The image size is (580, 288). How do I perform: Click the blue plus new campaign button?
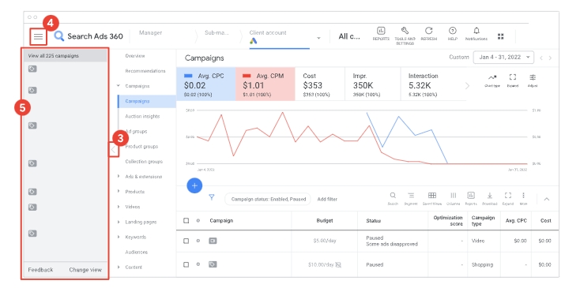pos(194,185)
